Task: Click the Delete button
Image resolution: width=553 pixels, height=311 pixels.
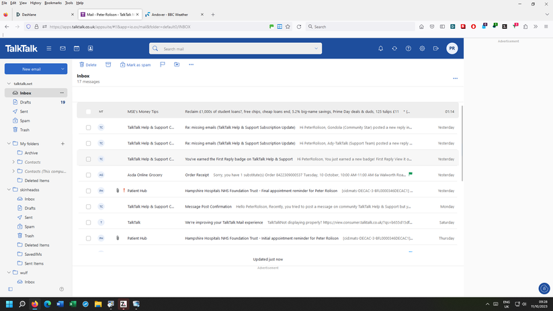Action: pyautogui.click(x=88, y=64)
